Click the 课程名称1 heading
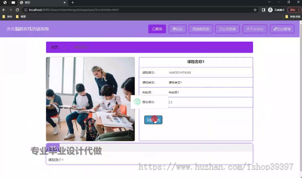The height and width of the screenshot is (178, 302). point(196,62)
